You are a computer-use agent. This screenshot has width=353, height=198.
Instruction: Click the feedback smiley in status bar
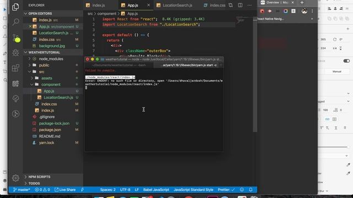[x=242, y=190]
